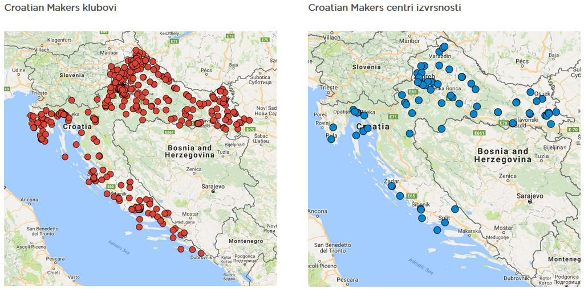Click the 'Croatian Makers centri izvrsnosti' heading
Image resolution: width=584 pixels, height=289 pixels.
(x=385, y=7)
